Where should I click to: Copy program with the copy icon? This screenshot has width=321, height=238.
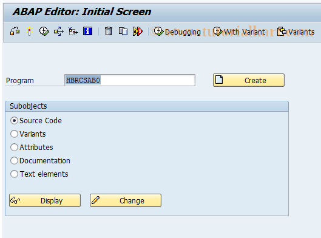123,32
